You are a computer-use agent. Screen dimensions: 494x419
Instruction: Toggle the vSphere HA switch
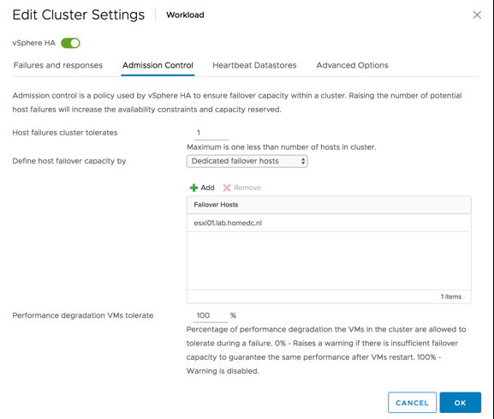pyautogui.click(x=70, y=43)
